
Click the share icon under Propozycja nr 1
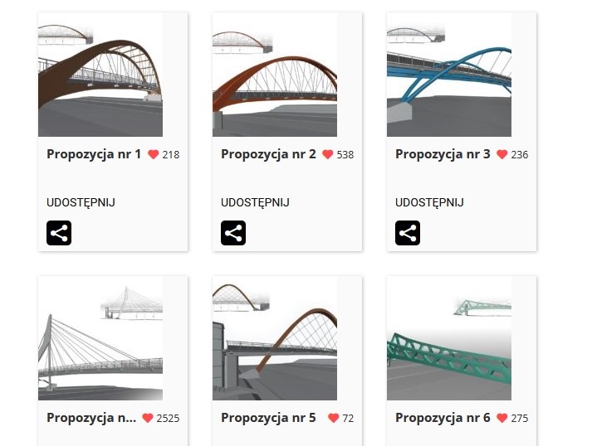pyautogui.click(x=59, y=233)
